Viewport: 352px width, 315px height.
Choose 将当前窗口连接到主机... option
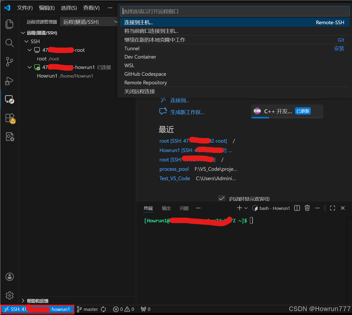tap(235, 31)
